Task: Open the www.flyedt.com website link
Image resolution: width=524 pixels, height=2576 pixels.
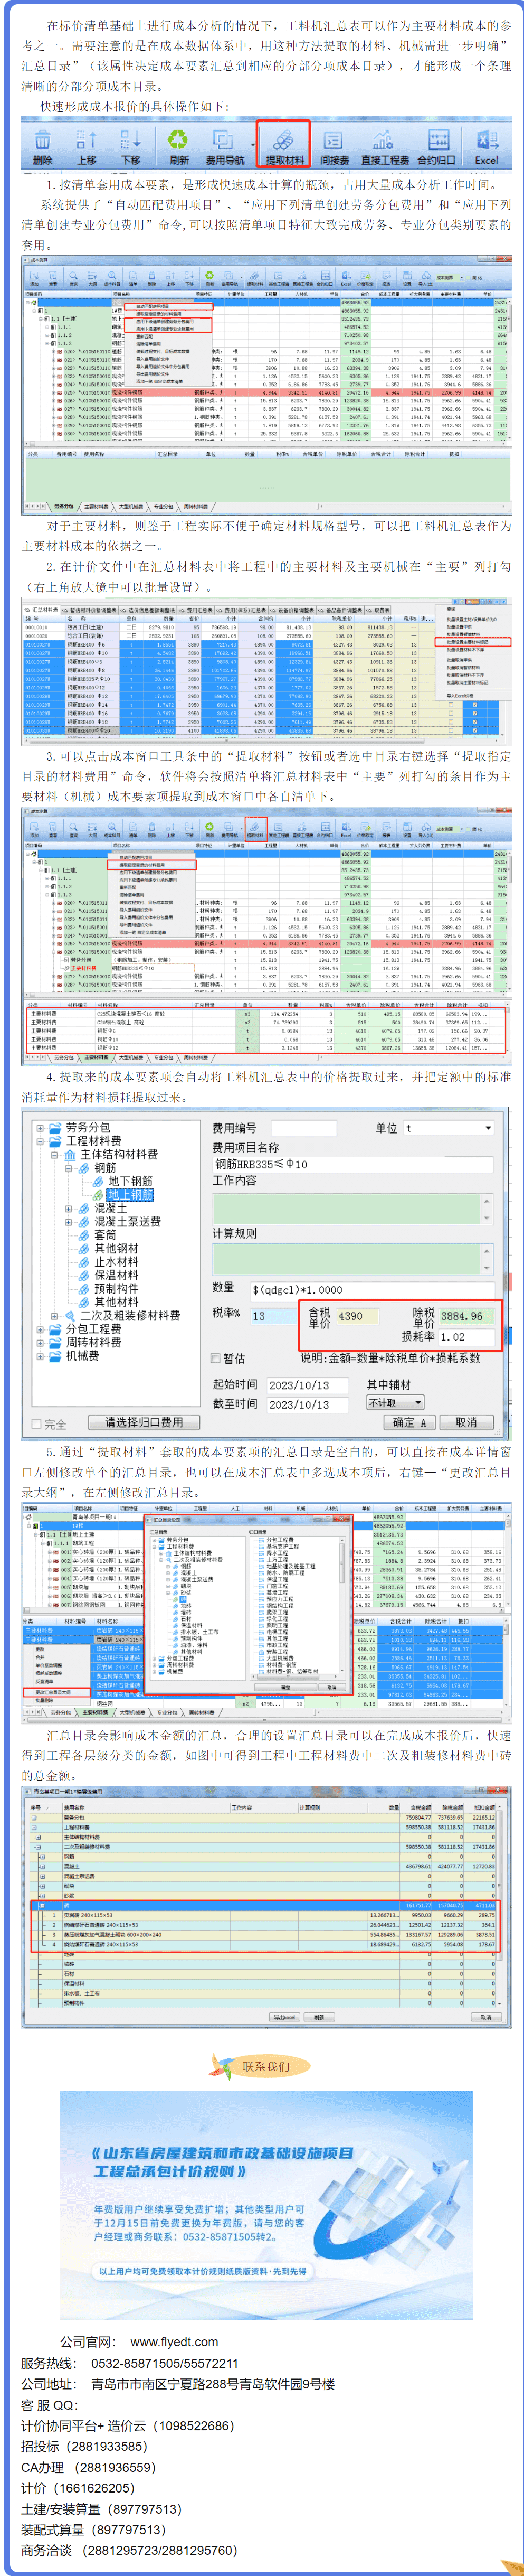Action: coord(174,2342)
